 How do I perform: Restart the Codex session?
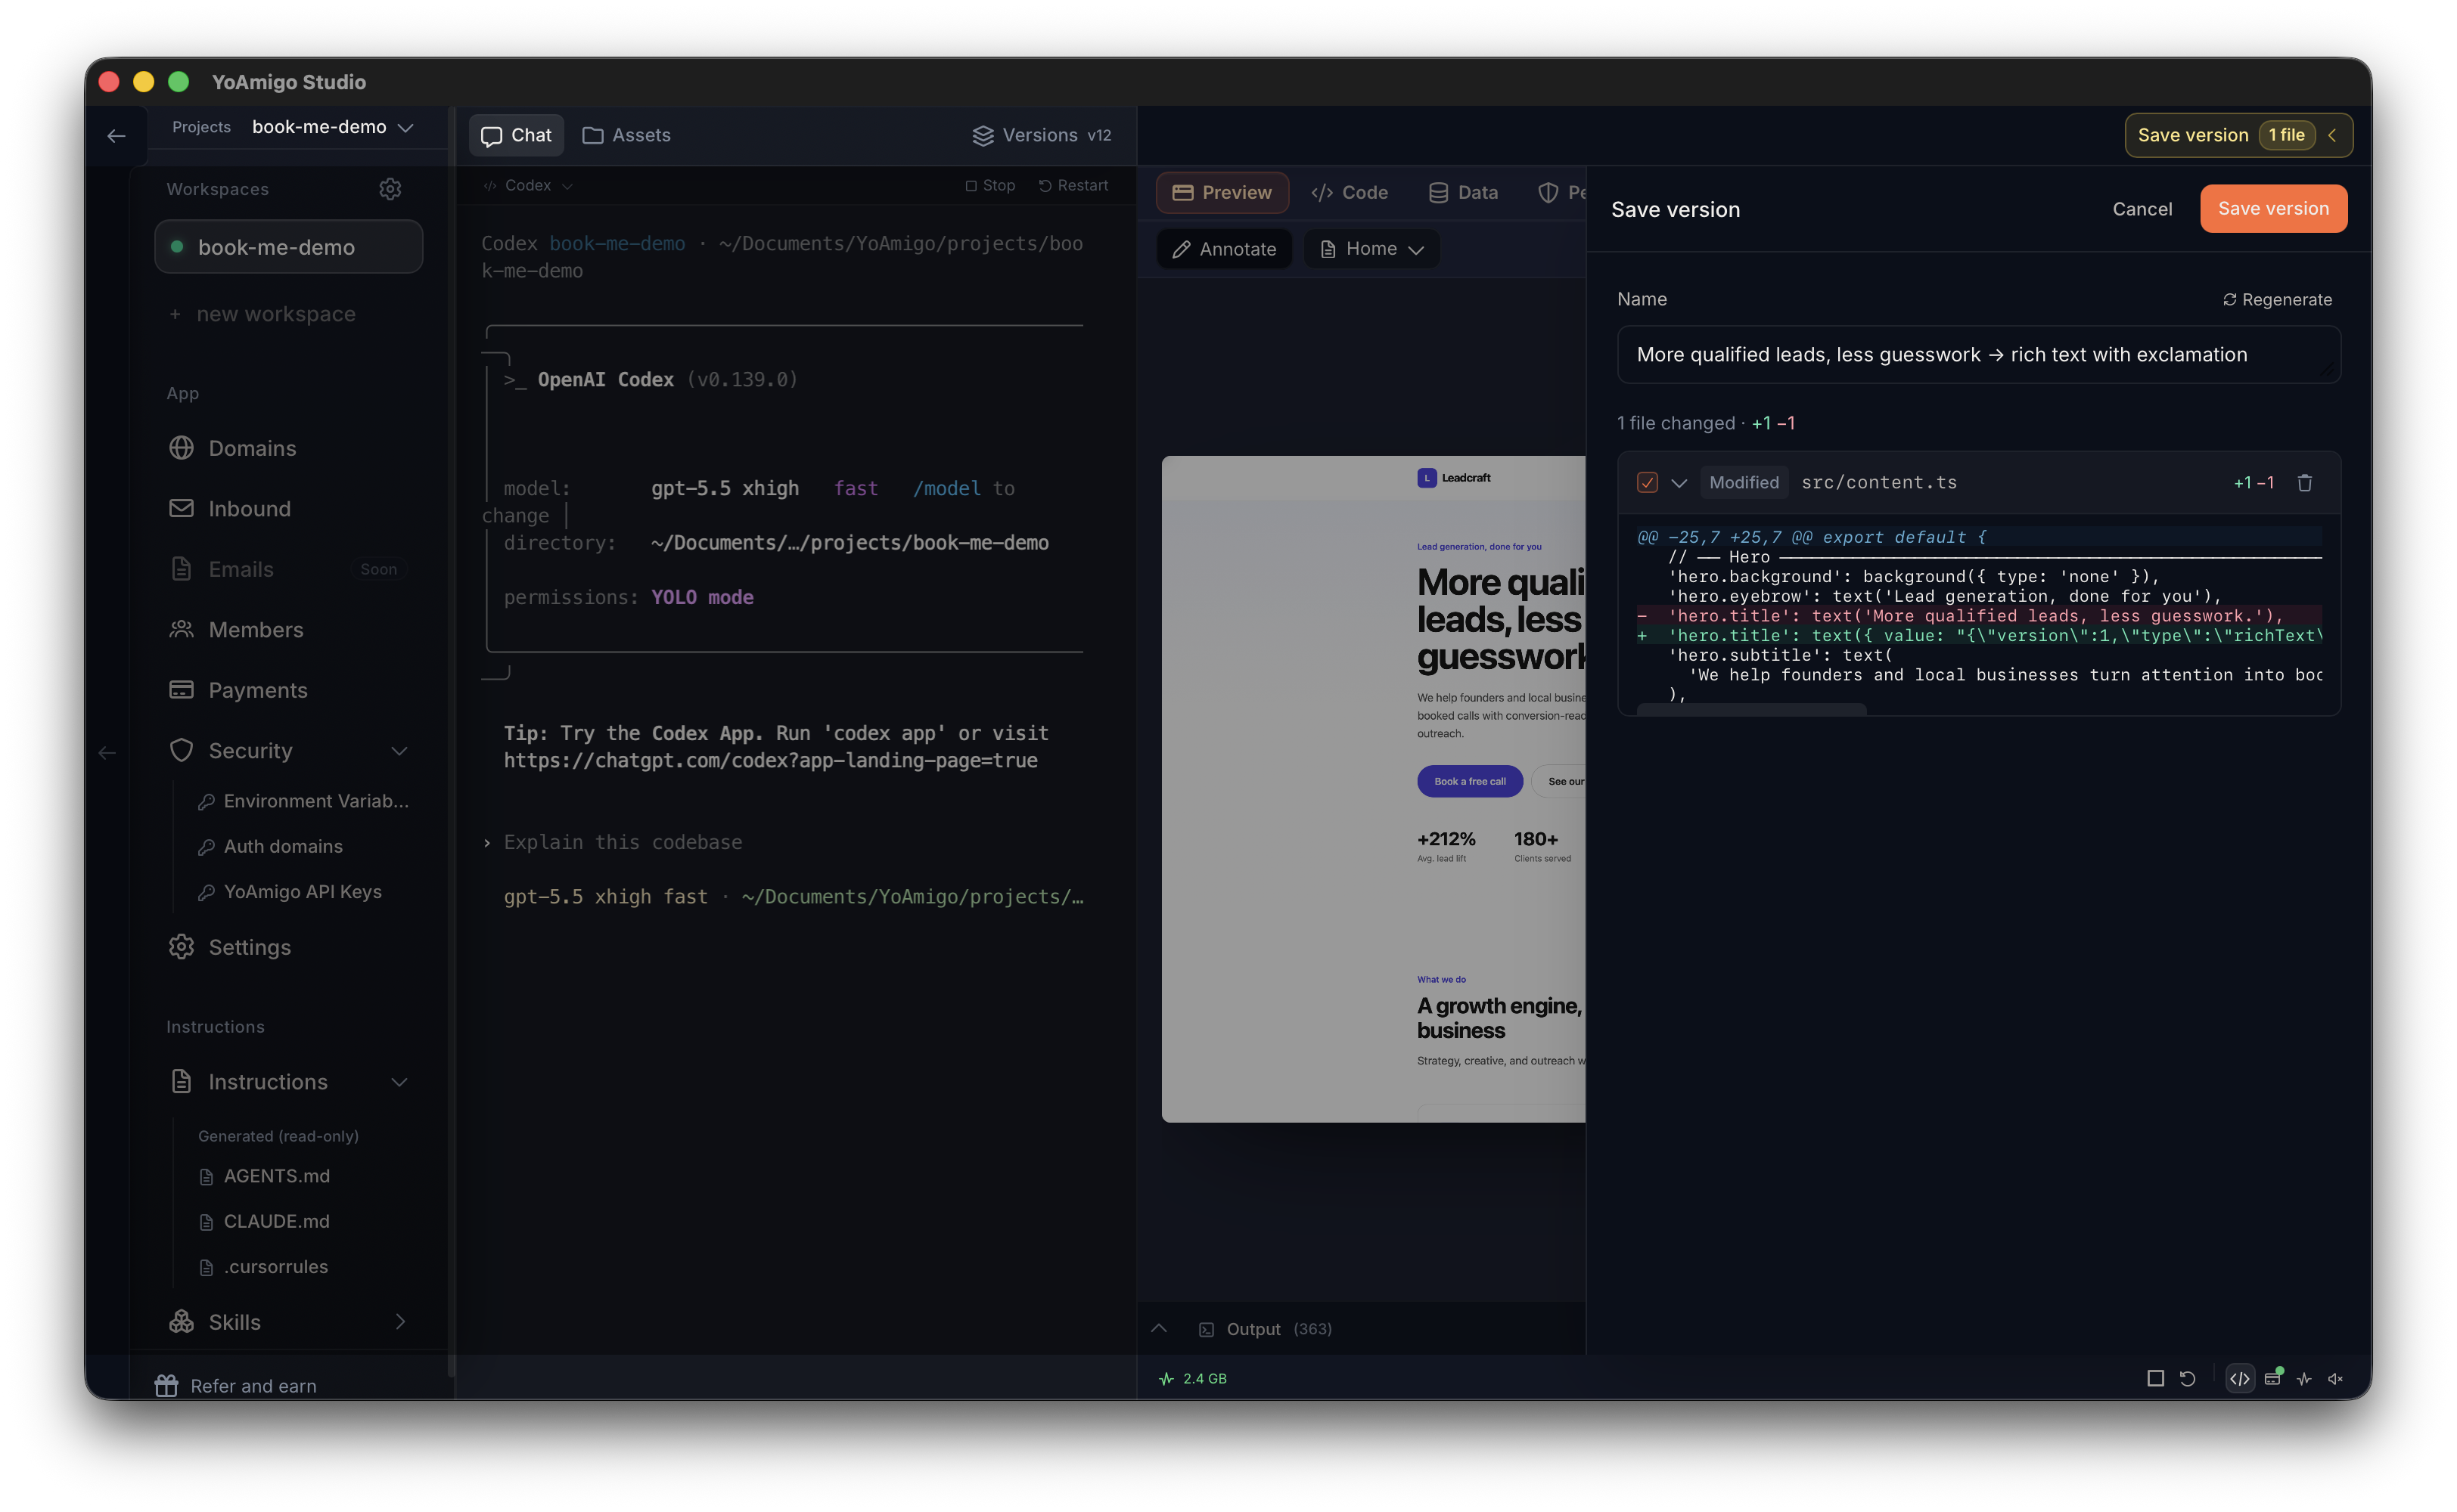coord(1073,186)
